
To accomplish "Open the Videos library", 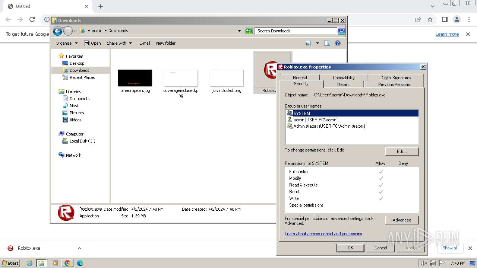I will click(x=75, y=120).
